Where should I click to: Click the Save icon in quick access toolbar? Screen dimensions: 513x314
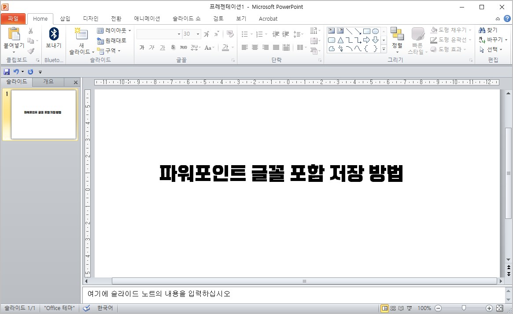coord(7,72)
